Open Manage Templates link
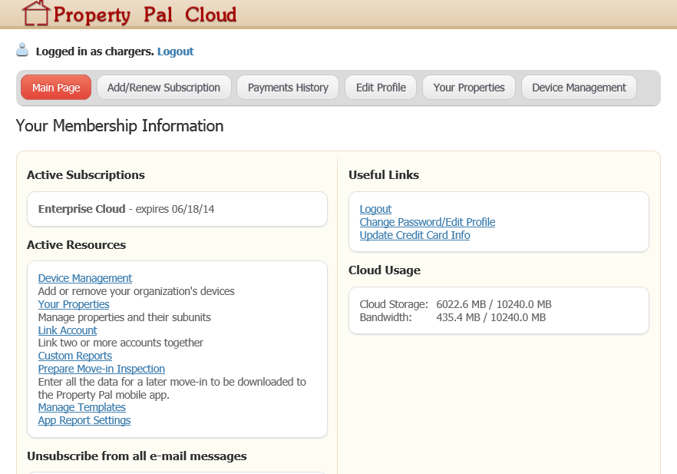The image size is (677, 474). (82, 407)
